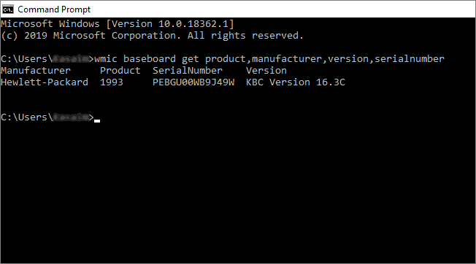Click the Microsoft Corporation copyright line

point(152,36)
